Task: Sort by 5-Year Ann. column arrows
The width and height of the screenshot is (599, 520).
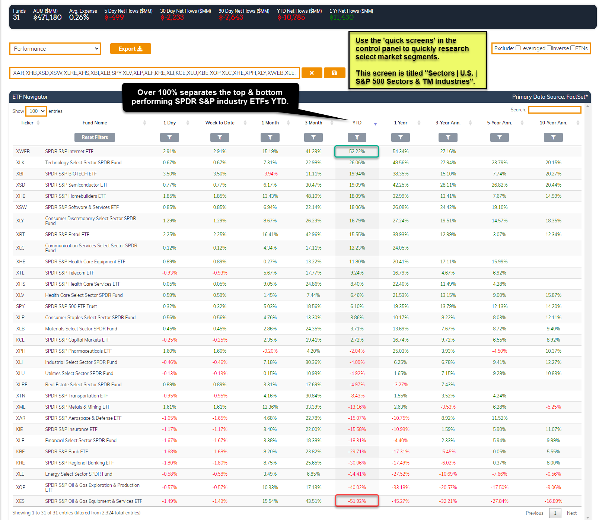Action: (x=522, y=123)
